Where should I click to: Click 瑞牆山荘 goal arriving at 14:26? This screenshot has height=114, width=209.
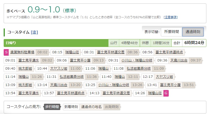(x=155, y=93)
